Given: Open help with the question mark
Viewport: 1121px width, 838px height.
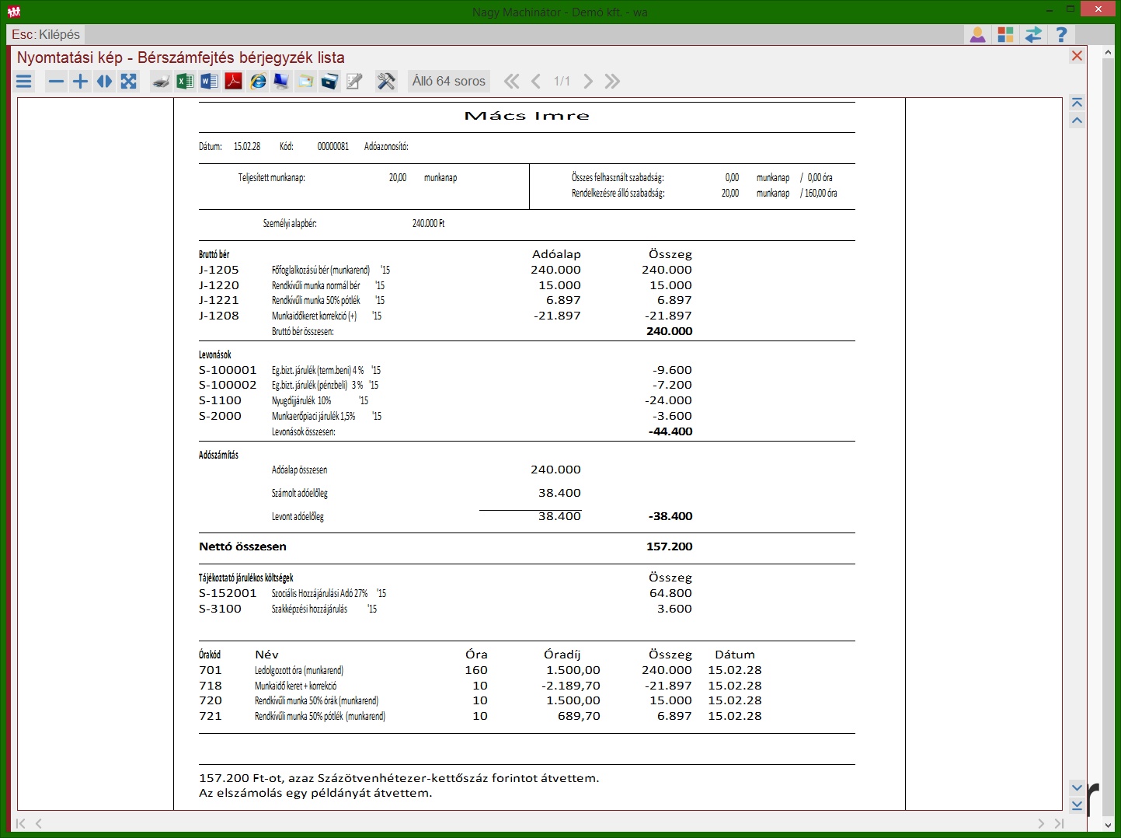Looking at the screenshot, I should pyautogui.click(x=1061, y=35).
